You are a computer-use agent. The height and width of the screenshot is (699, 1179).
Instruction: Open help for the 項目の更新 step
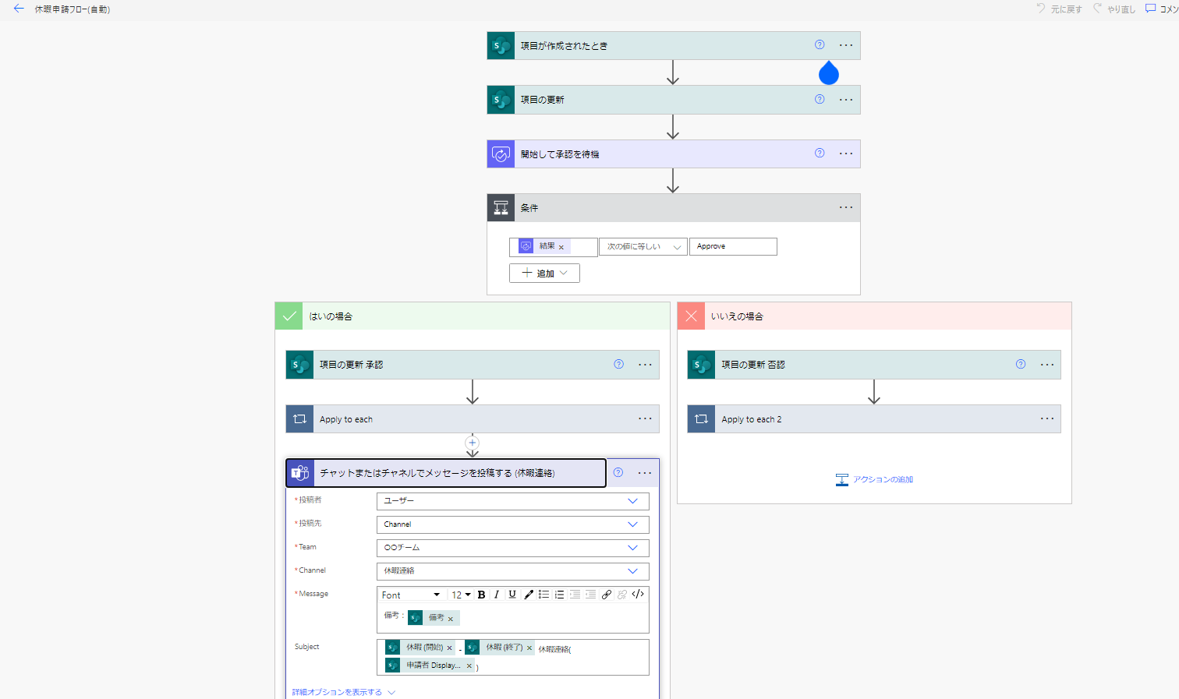pyautogui.click(x=820, y=99)
